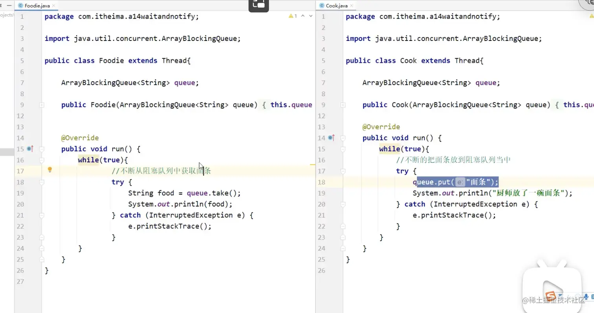Hide the project tool window with minus icon
Viewport: 594px width, 313px height.
[x=9, y=6]
